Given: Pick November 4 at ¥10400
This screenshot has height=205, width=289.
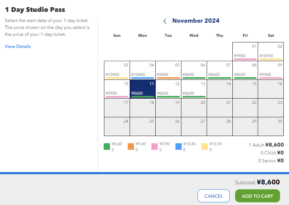Looking at the screenshot, I should click(x=143, y=70).
